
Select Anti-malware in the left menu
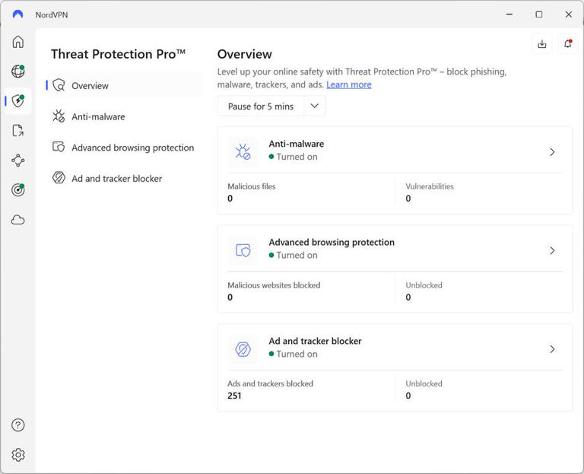point(97,117)
